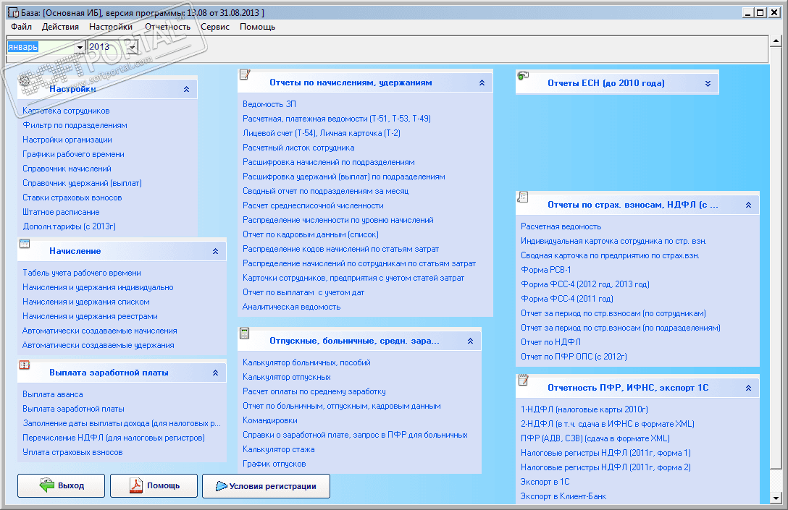Collapse the Выплата заработной платы panel

coord(215,373)
